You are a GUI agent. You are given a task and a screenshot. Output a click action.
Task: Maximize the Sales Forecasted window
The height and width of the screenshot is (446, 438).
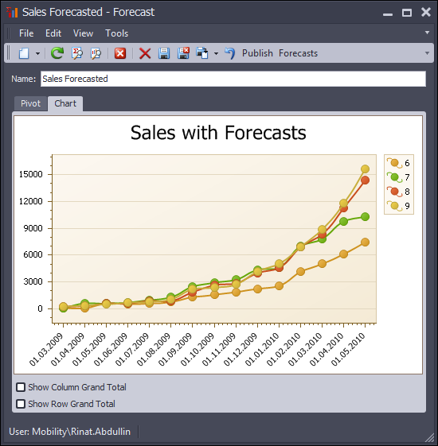click(x=407, y=13)
